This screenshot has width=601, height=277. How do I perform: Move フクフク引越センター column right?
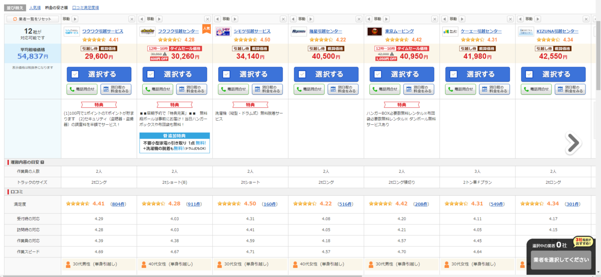(x=160, y=19)
